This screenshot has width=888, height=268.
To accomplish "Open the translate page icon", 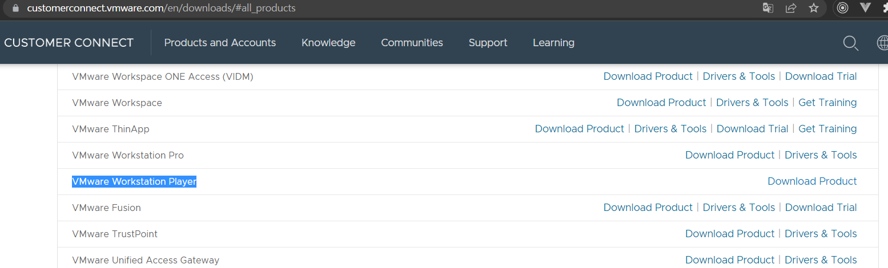I will click(x=768, y=8).
